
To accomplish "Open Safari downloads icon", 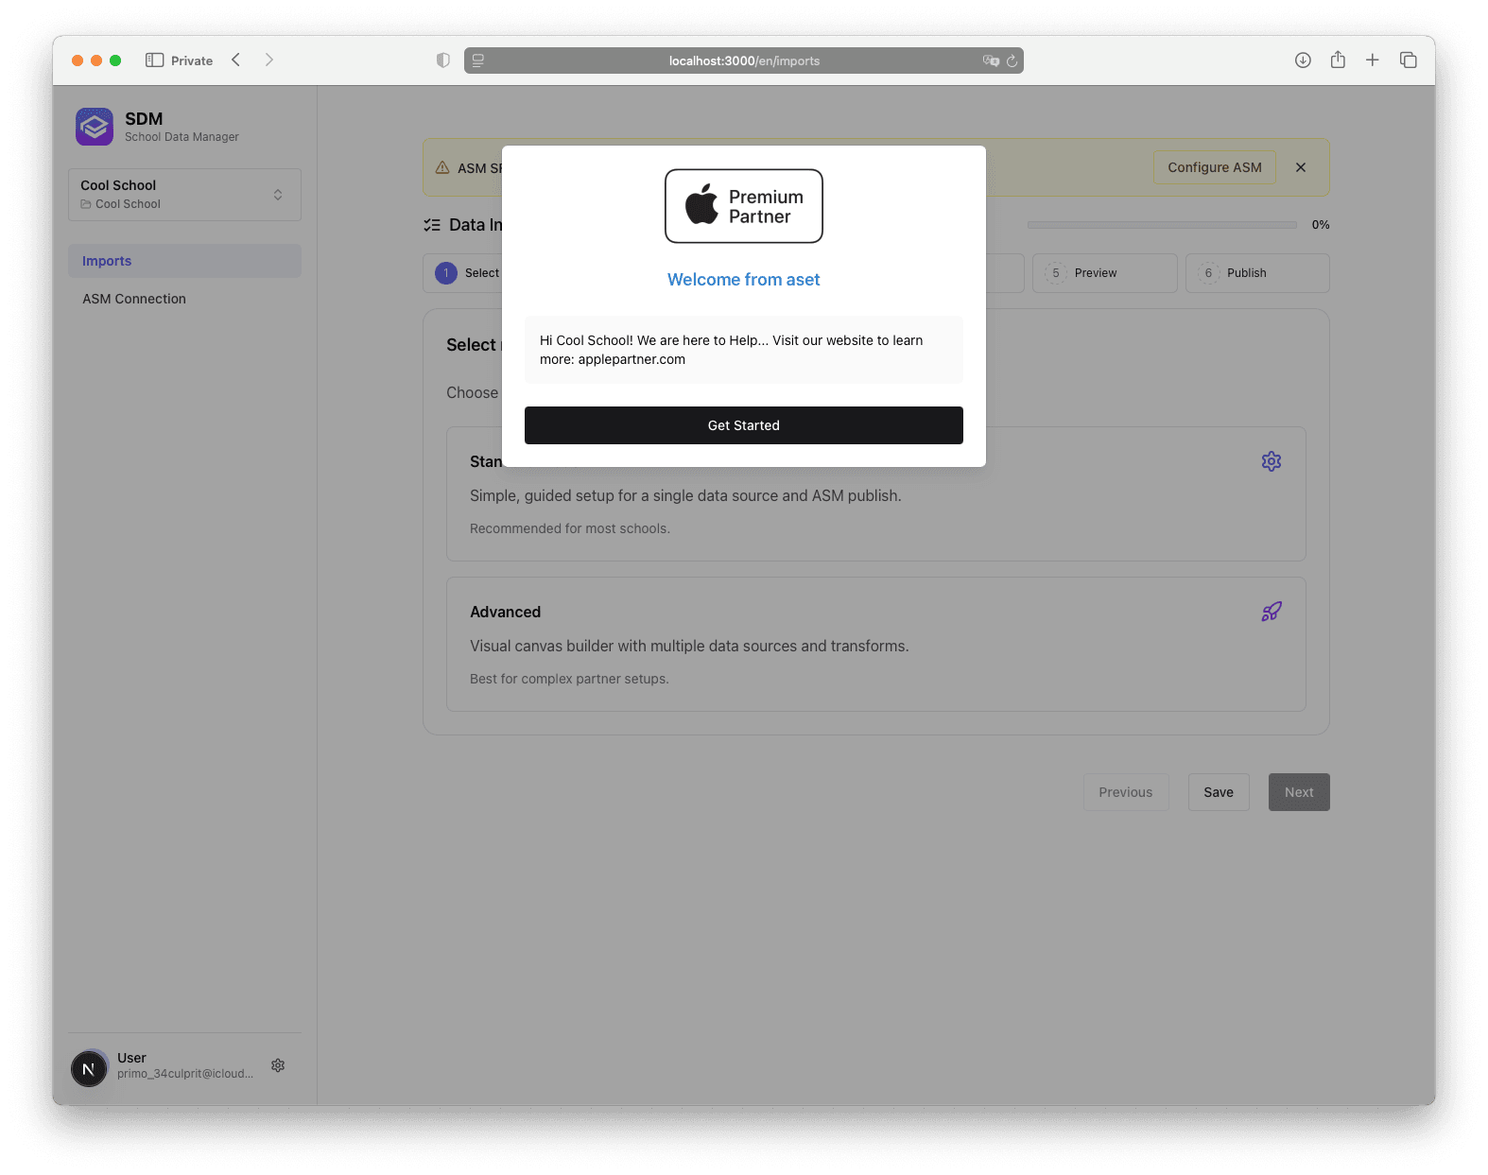I will click(1303, 60).
